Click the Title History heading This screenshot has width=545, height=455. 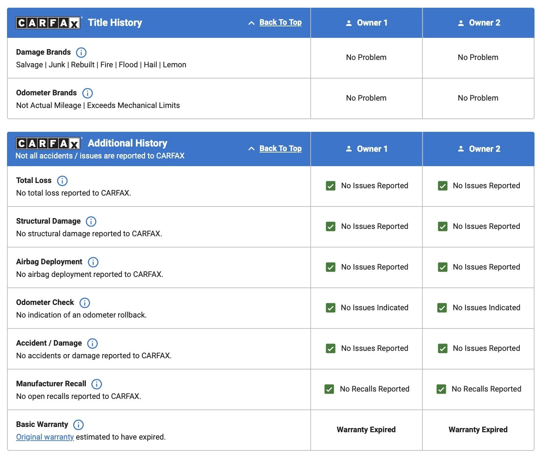tap(115, 23)
